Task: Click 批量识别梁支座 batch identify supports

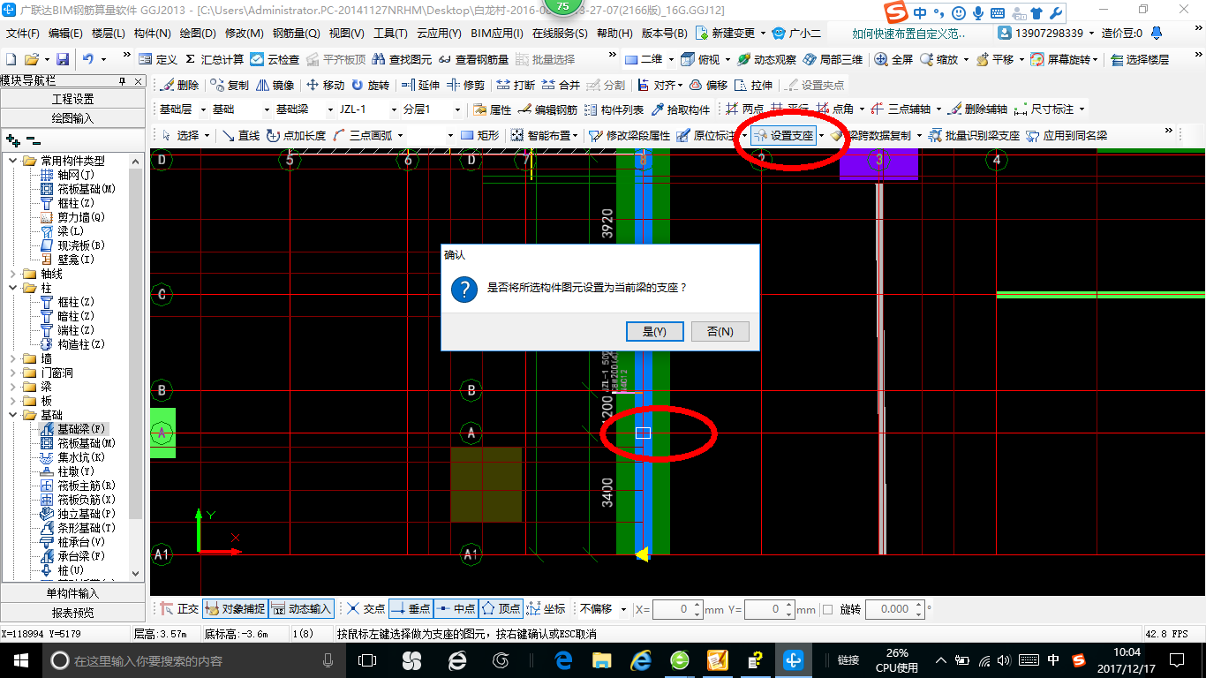Action: point(974,136)
